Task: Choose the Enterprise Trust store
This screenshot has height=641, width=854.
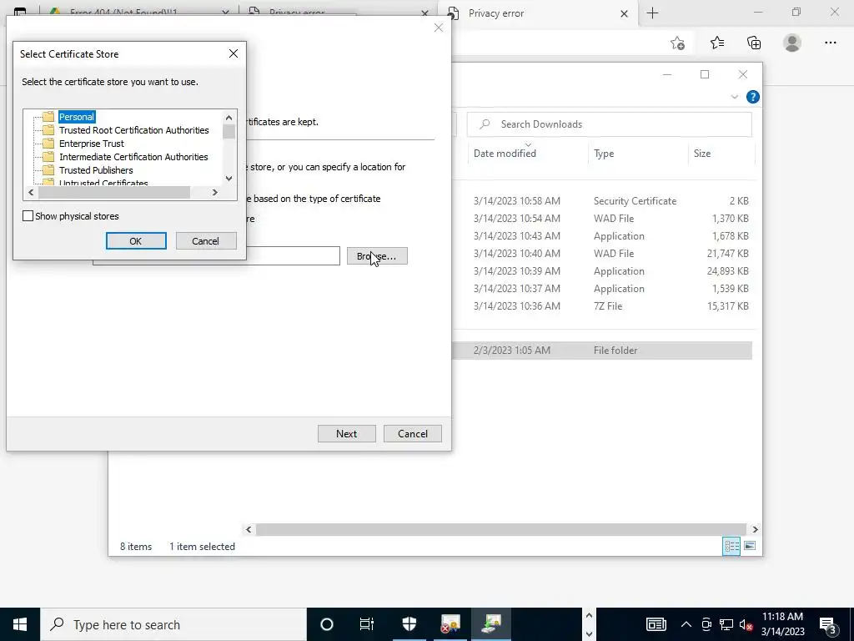Action: pyautogui.click(x=92, y=144)
